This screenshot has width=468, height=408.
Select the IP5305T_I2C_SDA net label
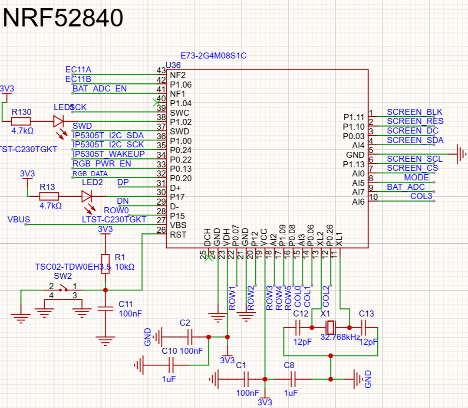(109, 135)
